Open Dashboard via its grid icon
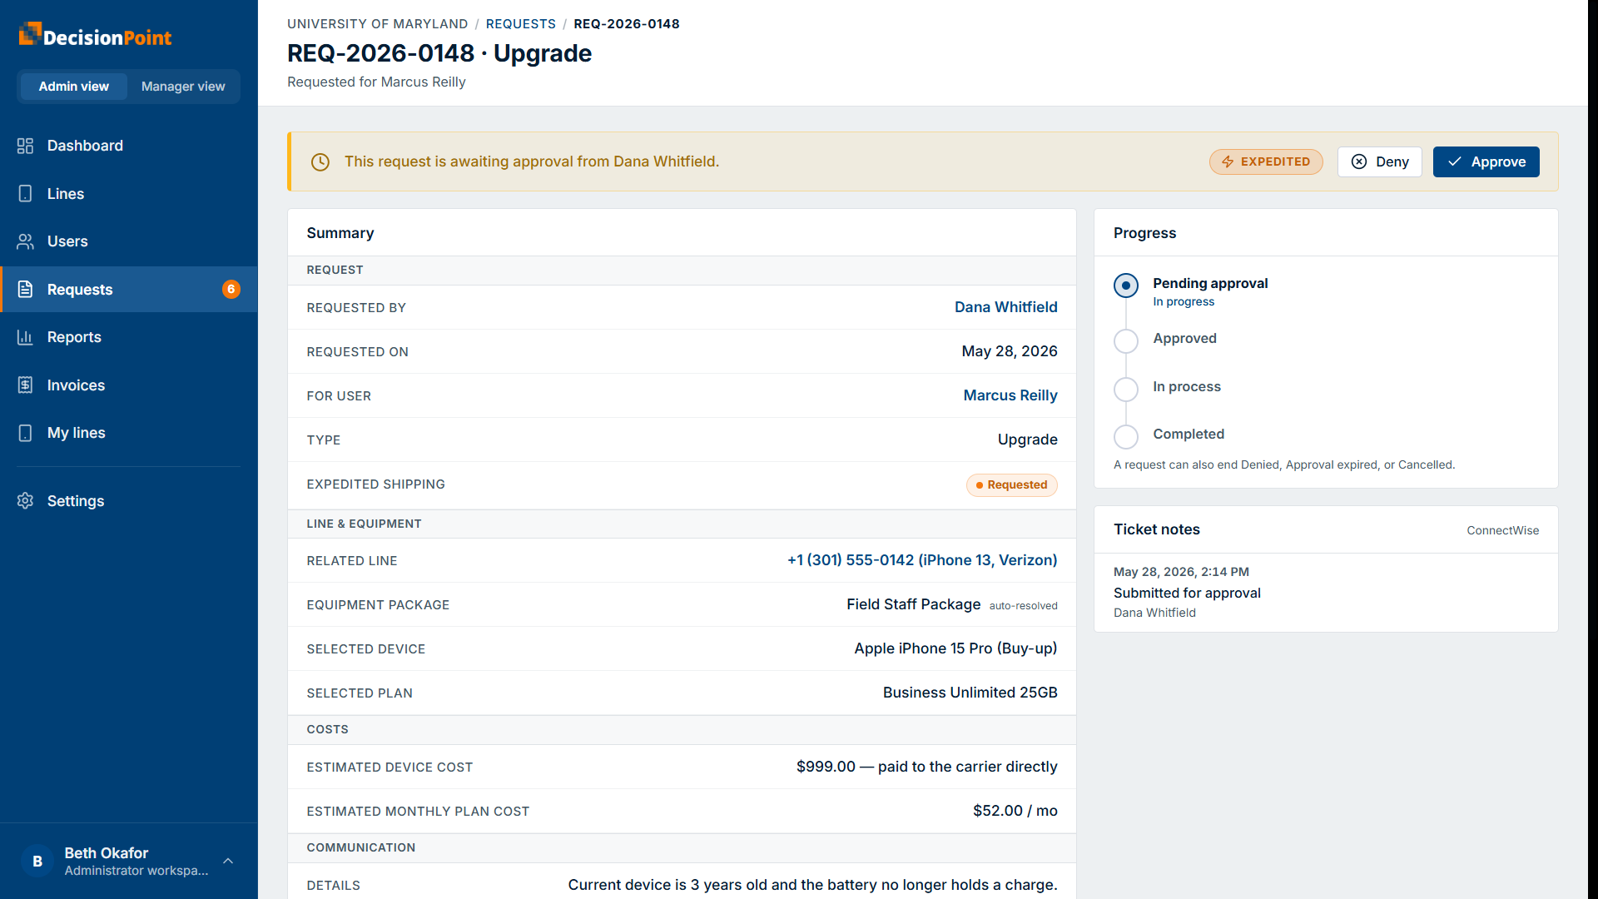Image resolution: width=1598 pixels, height=899 pixels. [25, 146]
